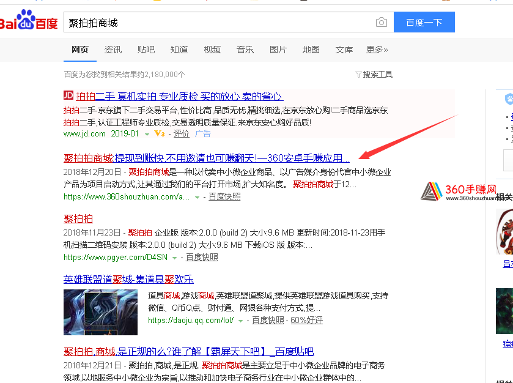513x383 pixels.
Task: Expand arrow beside 360shouzhuan.com URL
Action: [x=197, y=198]
